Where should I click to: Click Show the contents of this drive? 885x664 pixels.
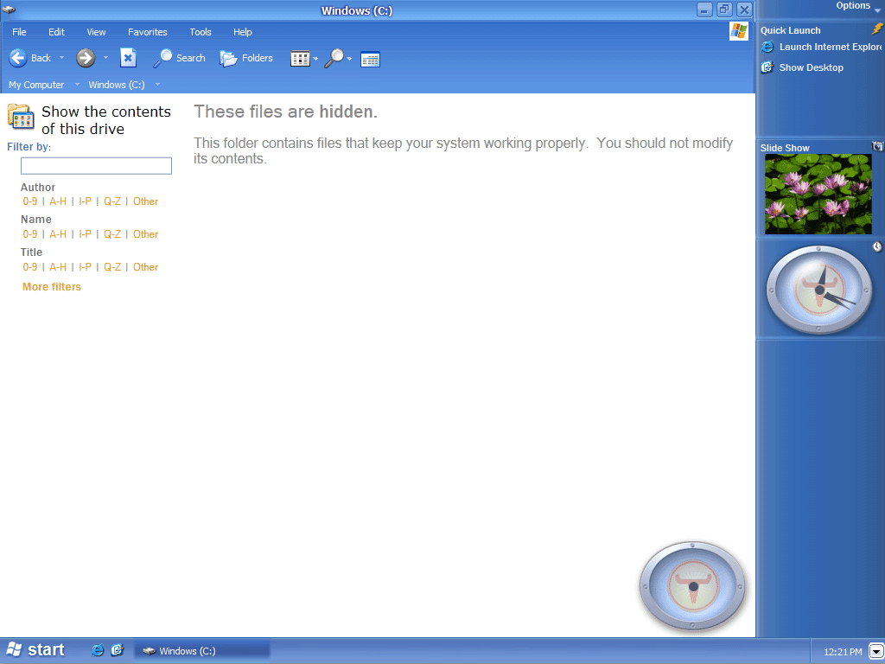(106, 120)
